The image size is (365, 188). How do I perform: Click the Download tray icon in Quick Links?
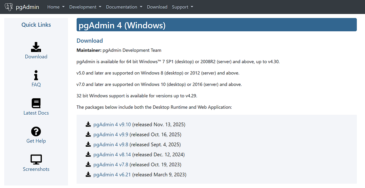(36, 47)
